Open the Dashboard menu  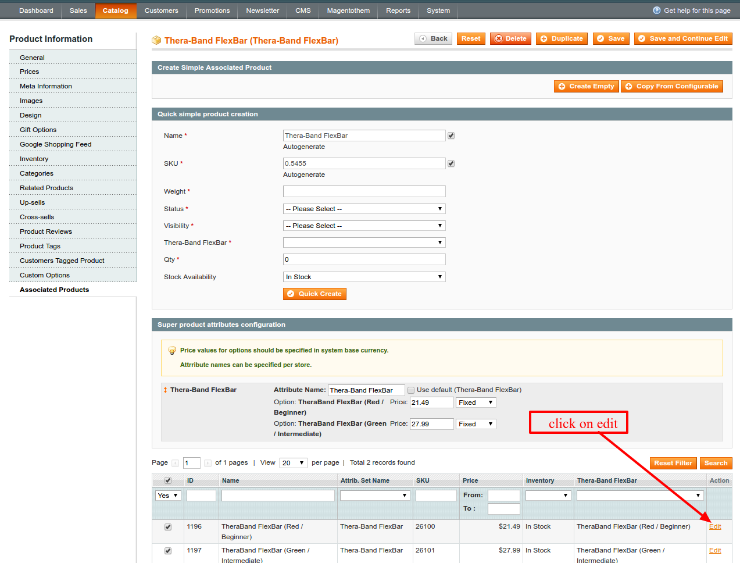coord(36,10)
